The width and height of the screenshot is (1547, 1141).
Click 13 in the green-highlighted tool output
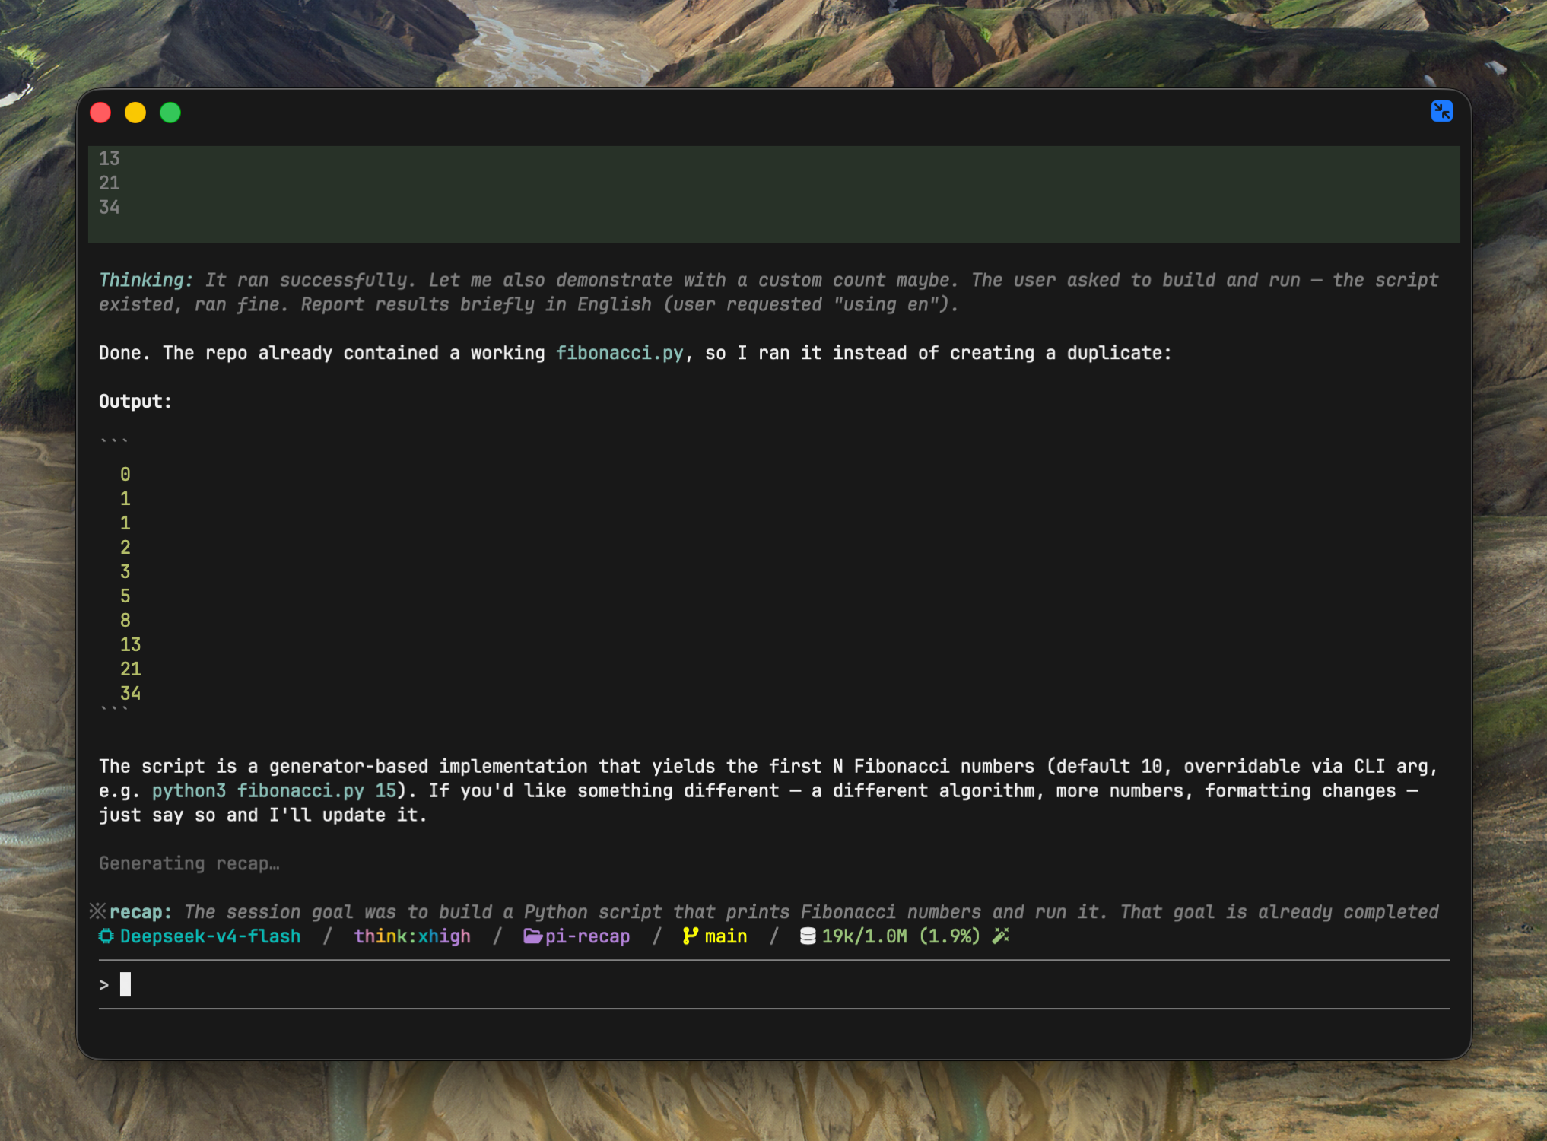click(110, 158)
